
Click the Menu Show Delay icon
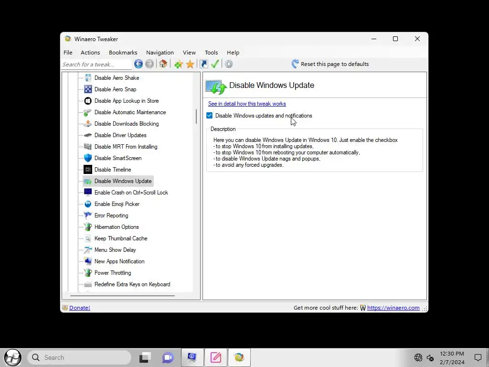tap(88, 250)
